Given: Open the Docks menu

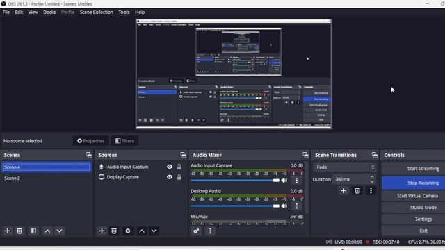Looking at the screenshot, I should 49,12.
